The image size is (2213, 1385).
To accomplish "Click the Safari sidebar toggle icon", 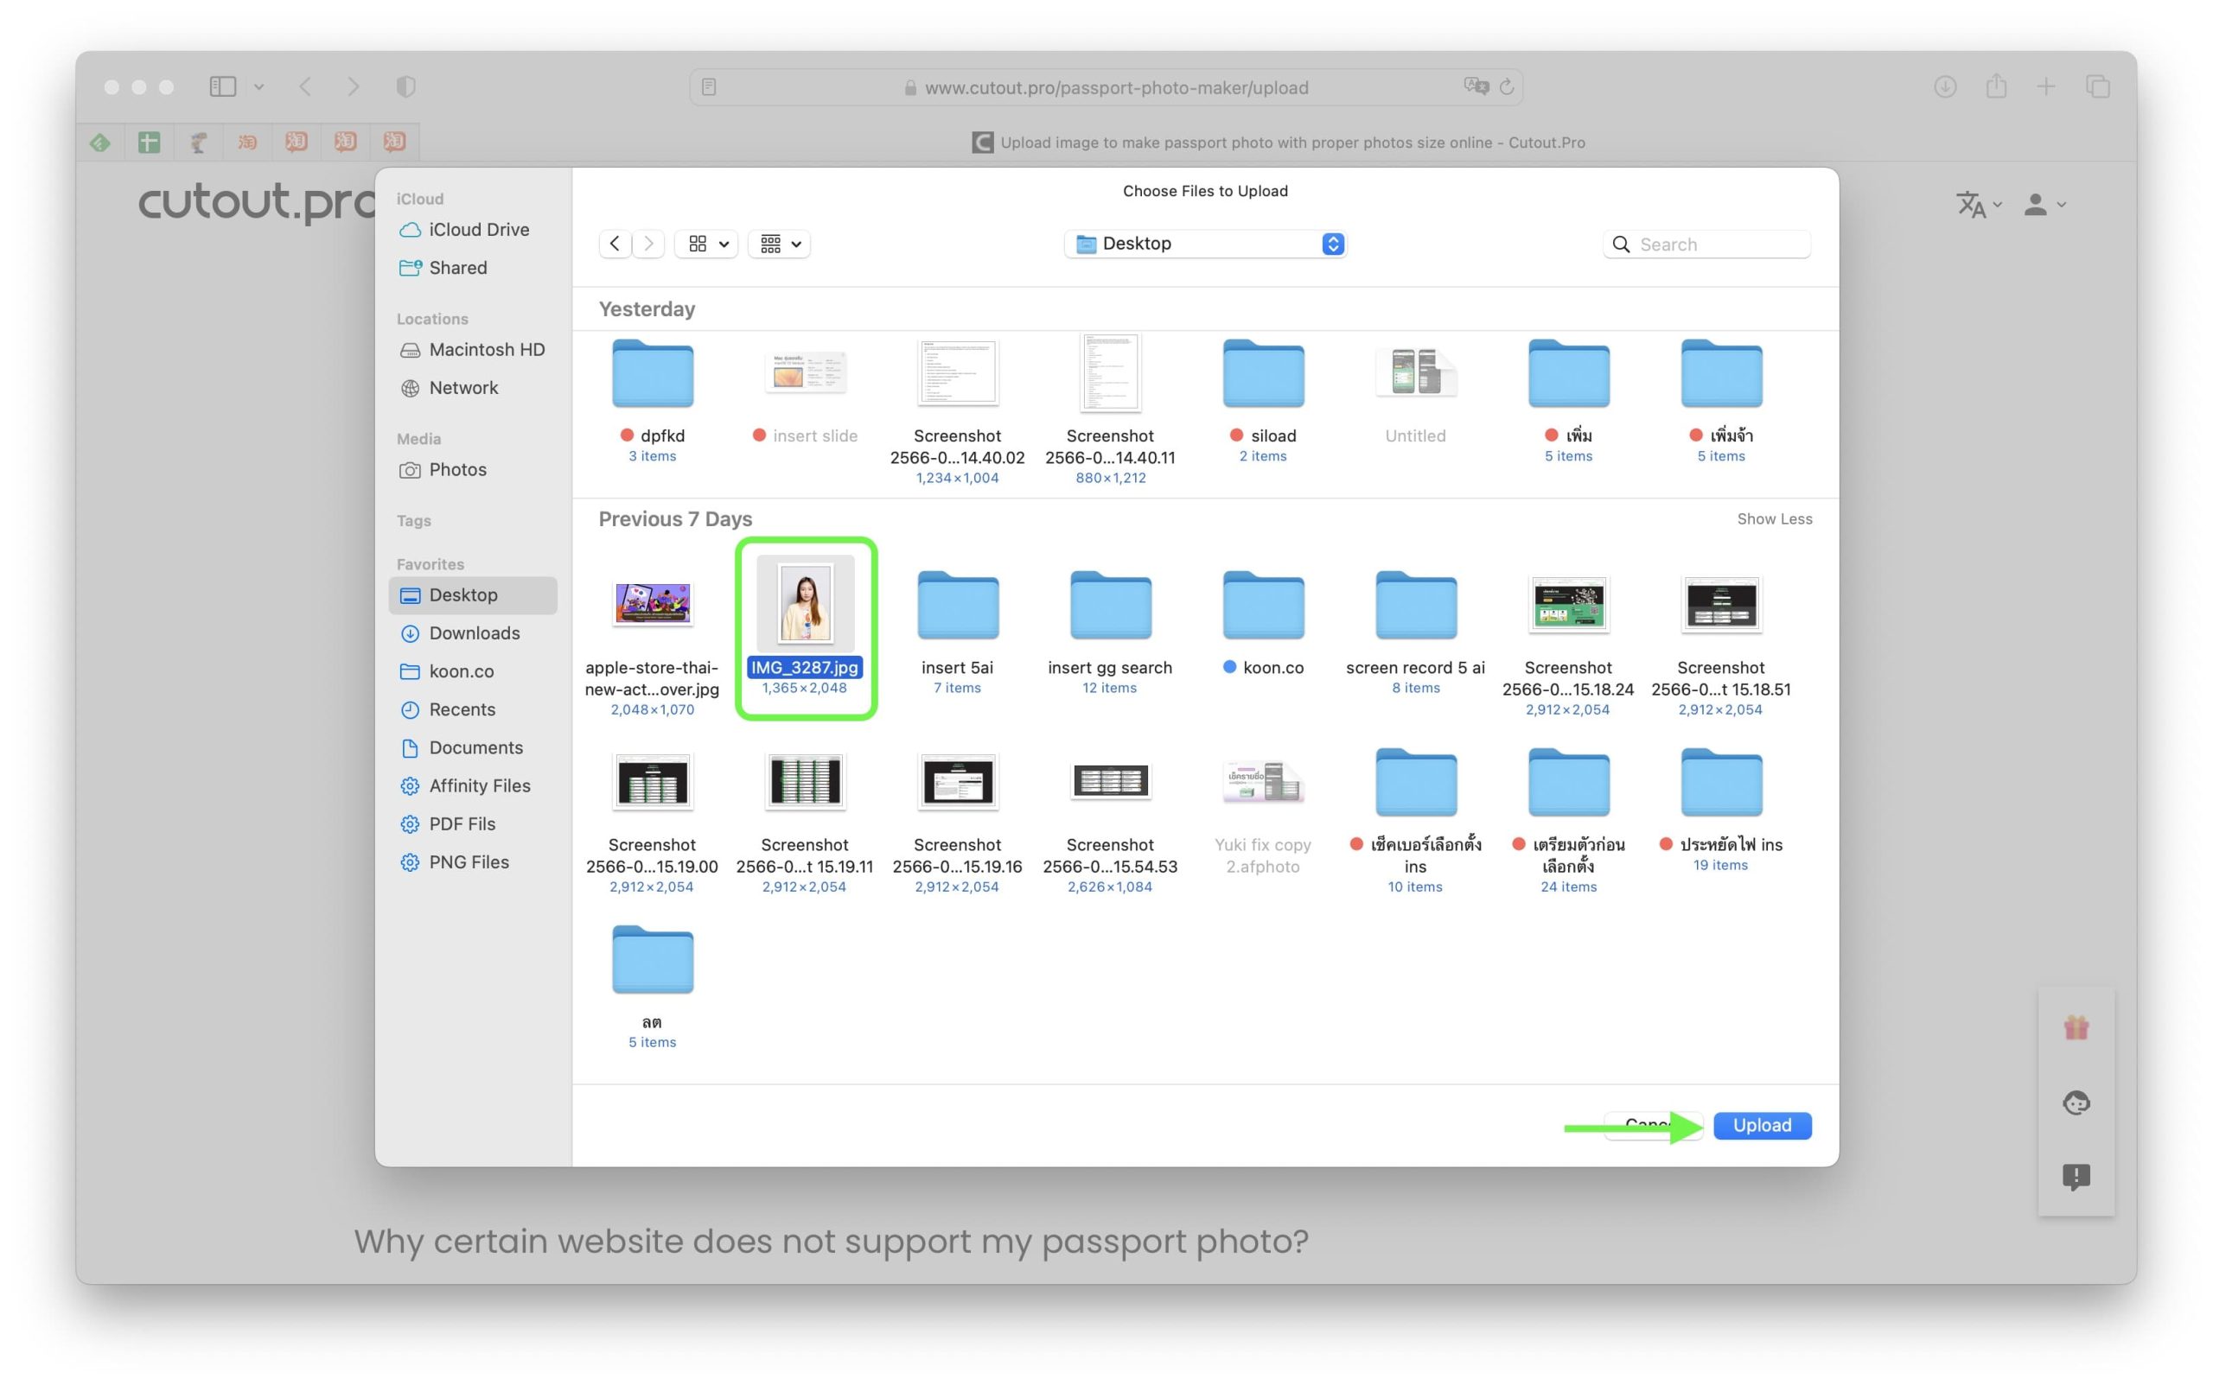I will point(223,87).
